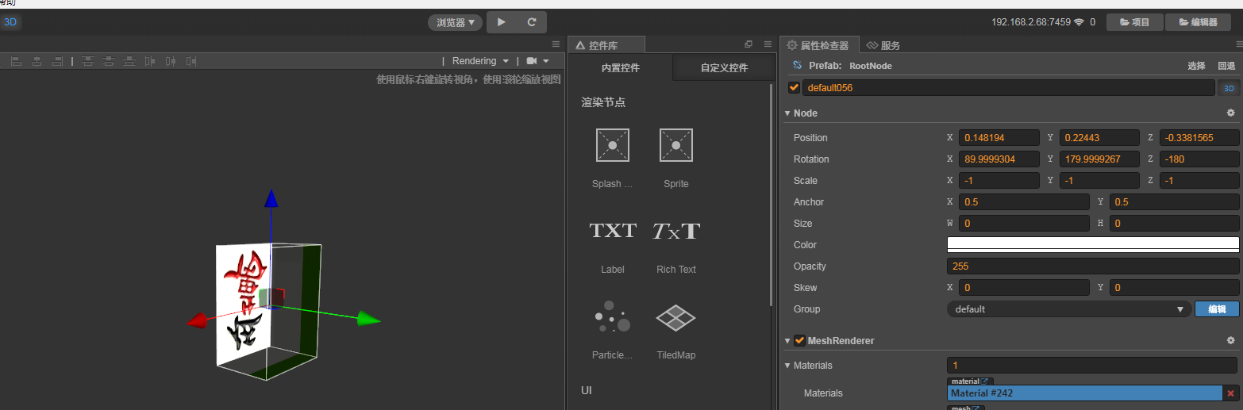The height and width of the screenshot is (410, 1243).
Task: Click the Prefab 回退 button
Action: (x=1226, y=66)
